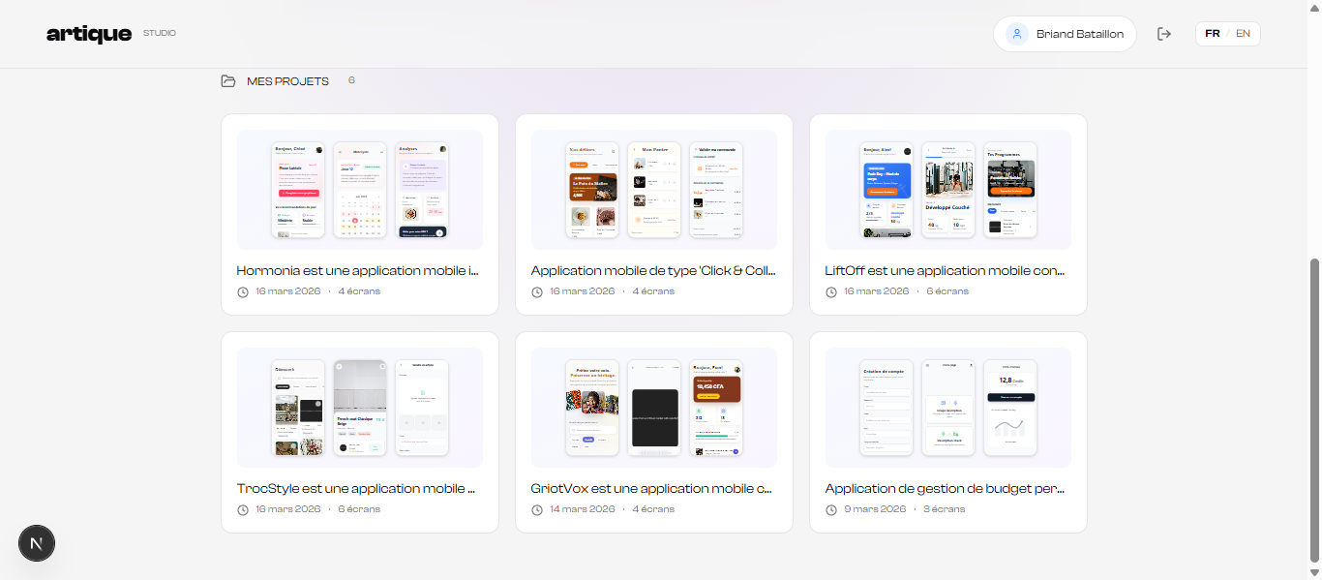Click the logout icon in the header
This screenshot has height=580, width=1322.
pyautogui.click(x=1164, y=33)
